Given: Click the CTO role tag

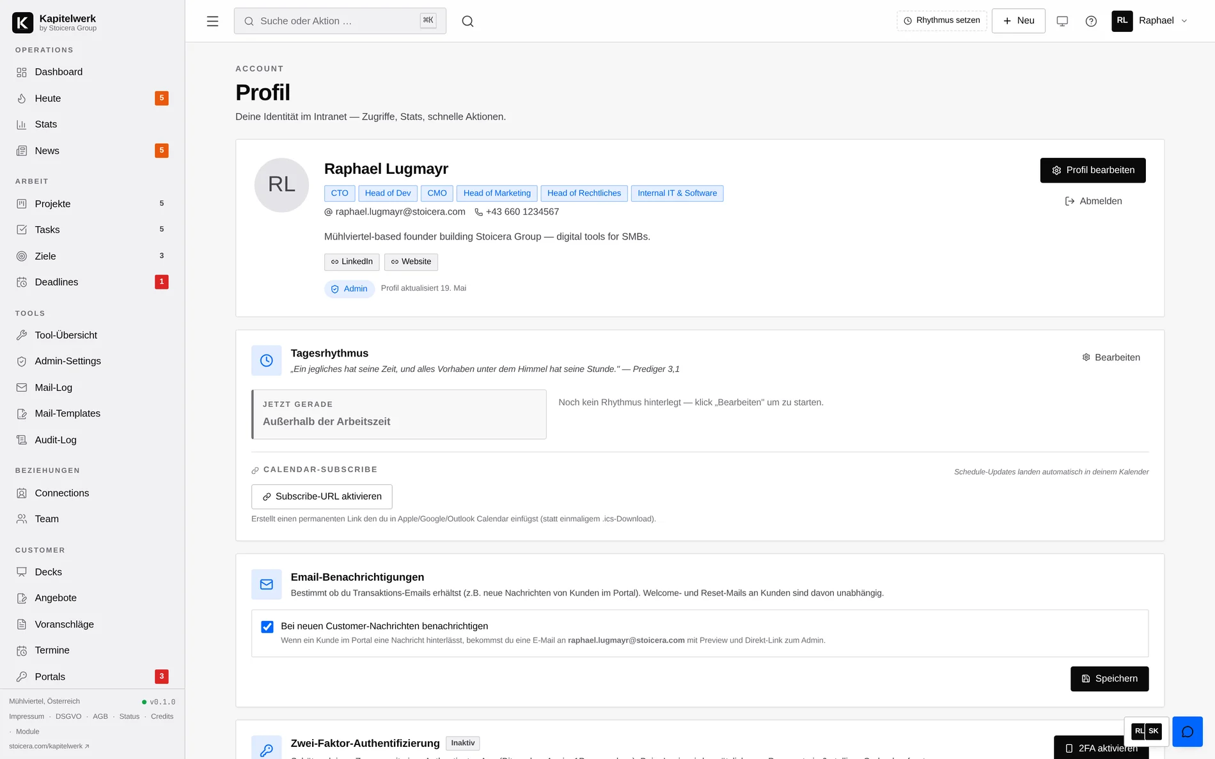Looking at the screenshot, I should click(x=340, y=194).
